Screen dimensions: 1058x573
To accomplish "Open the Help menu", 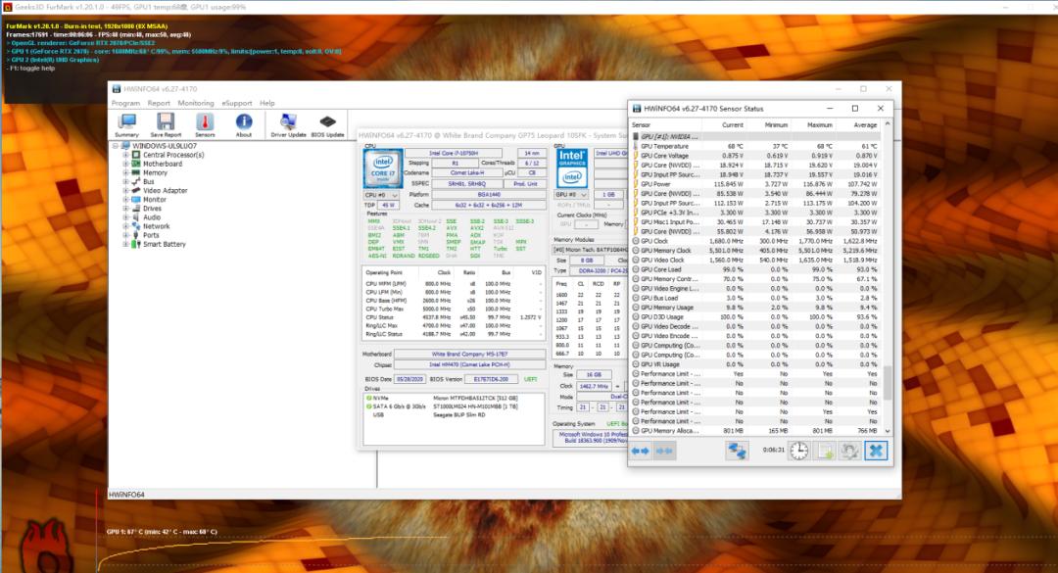I will [267, 103].
